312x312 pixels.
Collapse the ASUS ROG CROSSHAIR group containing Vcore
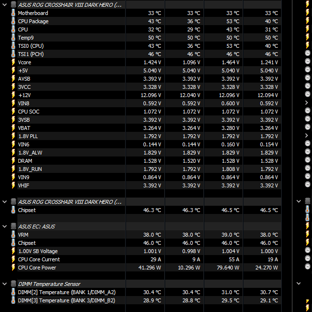[x=4, y=4]
